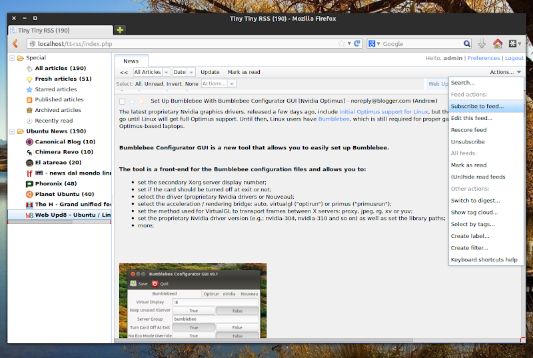Image resolution: width=533 pixels, height=358 pixels.
Task: Click the << collapse feedlist button
Action: [124, 72]
